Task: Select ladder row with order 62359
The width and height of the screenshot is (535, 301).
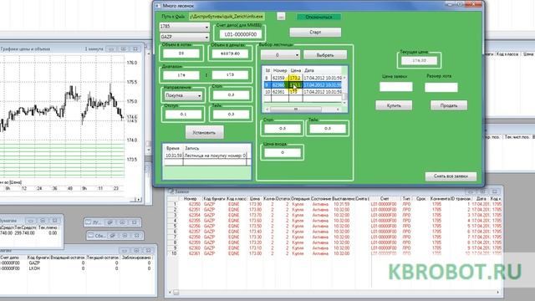Action: [x=303, y=78]
